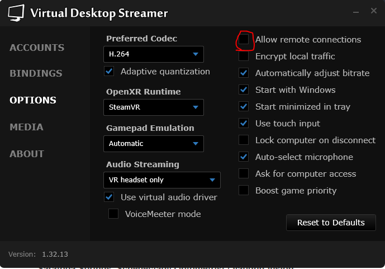The width and height of the screenshot is (385, 269).
Task: Close the Virtual Desktop Streamer window
Action: click(x=373, y=11)
